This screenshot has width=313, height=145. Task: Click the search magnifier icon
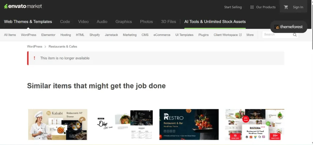(295, 35)
